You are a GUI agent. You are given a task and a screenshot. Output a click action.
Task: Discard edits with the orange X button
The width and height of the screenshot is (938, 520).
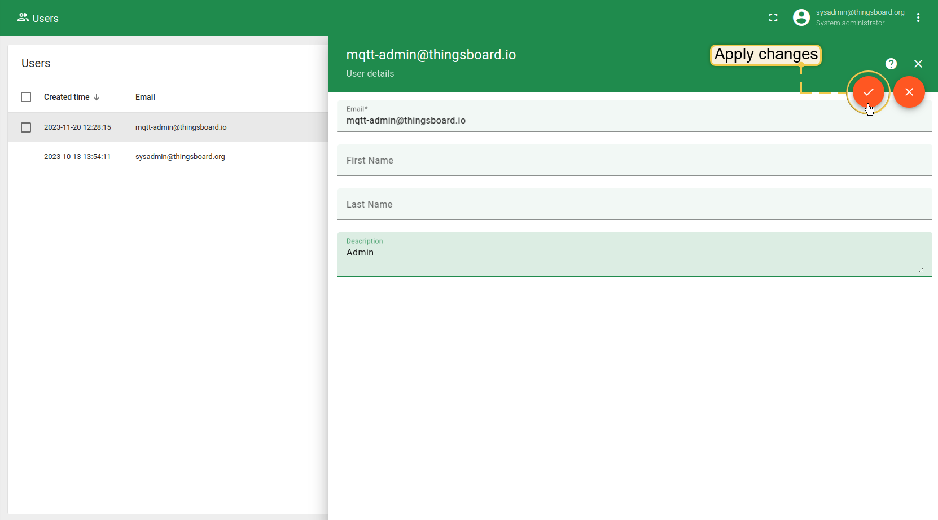909,92
